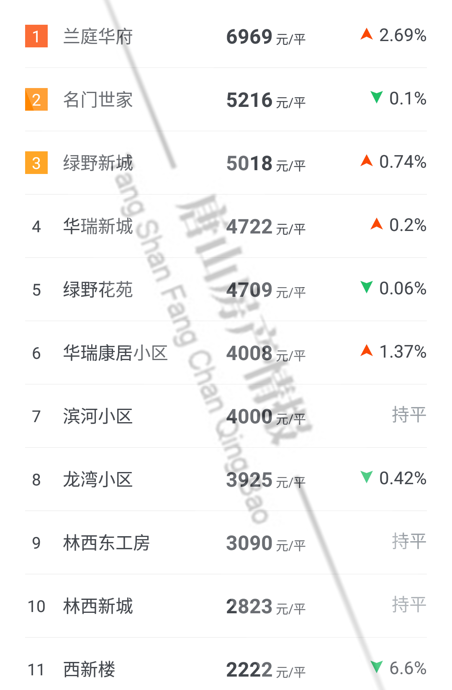Click the yellow rank 3 badge
This screenshot has width=452, height=690.
click(36, 163)
